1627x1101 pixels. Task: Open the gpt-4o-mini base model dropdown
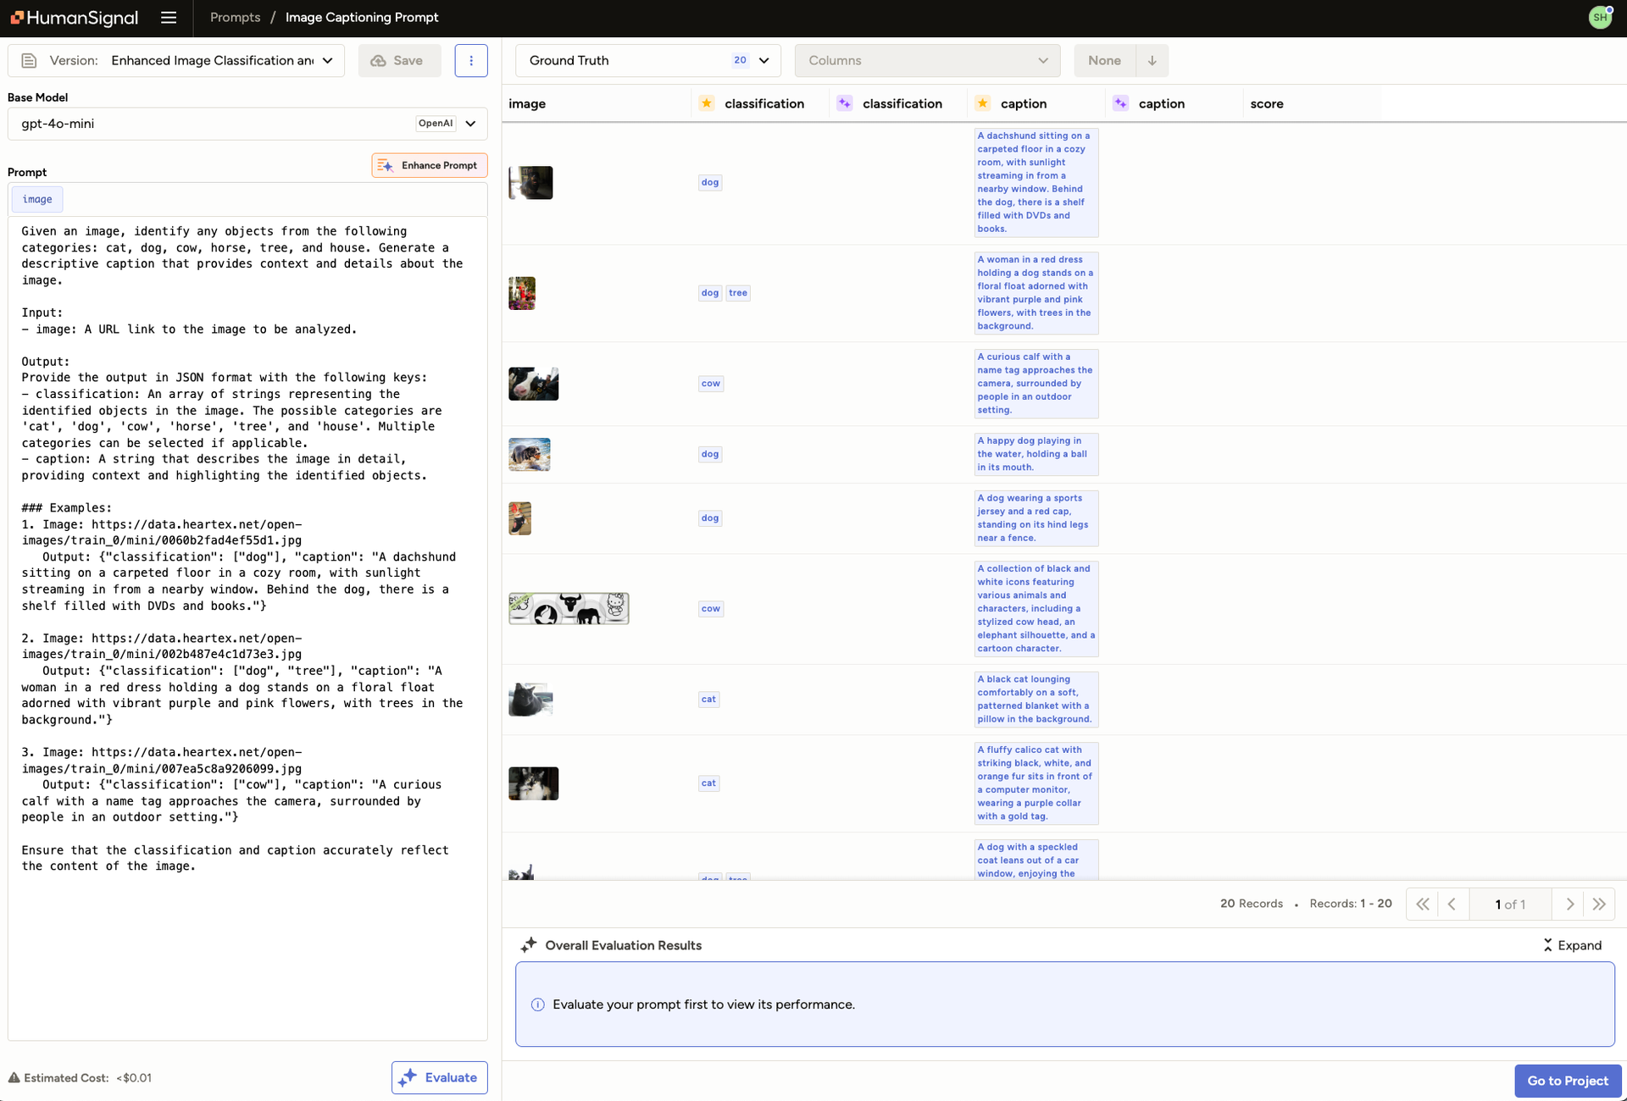pyautogui.click(x=247, y=124)
